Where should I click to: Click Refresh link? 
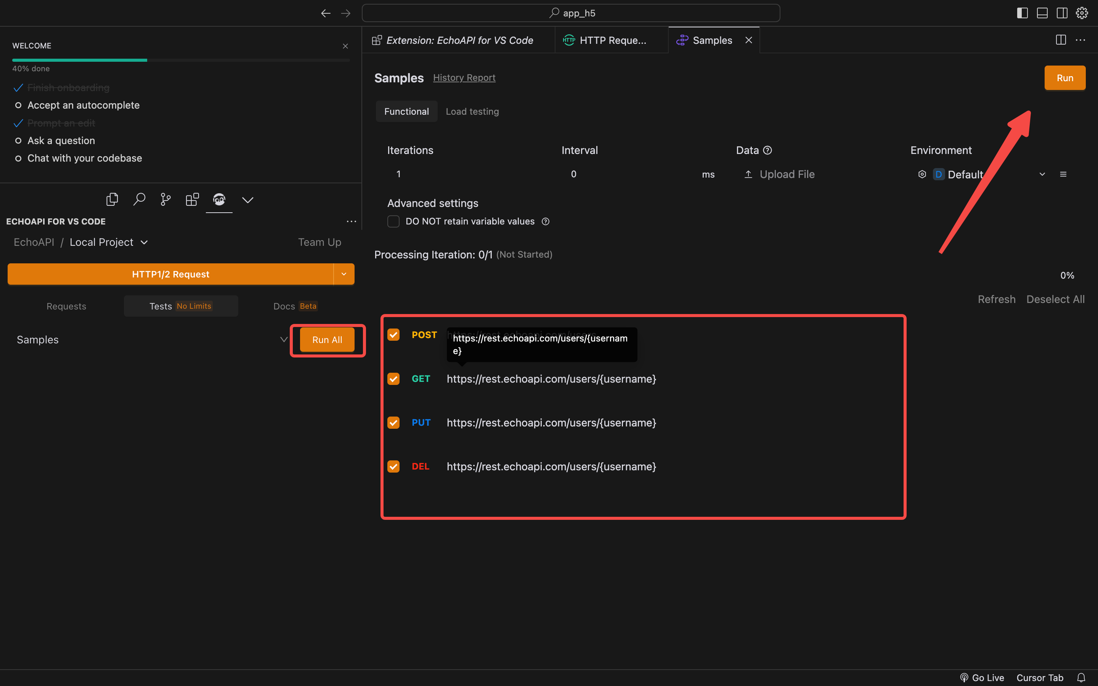tap(996, 300)
